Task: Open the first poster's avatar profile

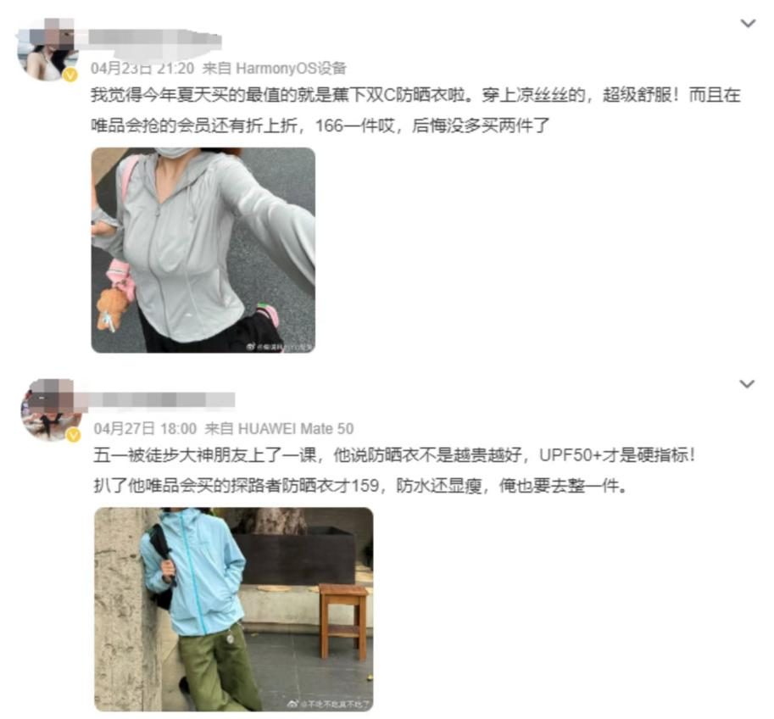Action: [x=47, y=49]
